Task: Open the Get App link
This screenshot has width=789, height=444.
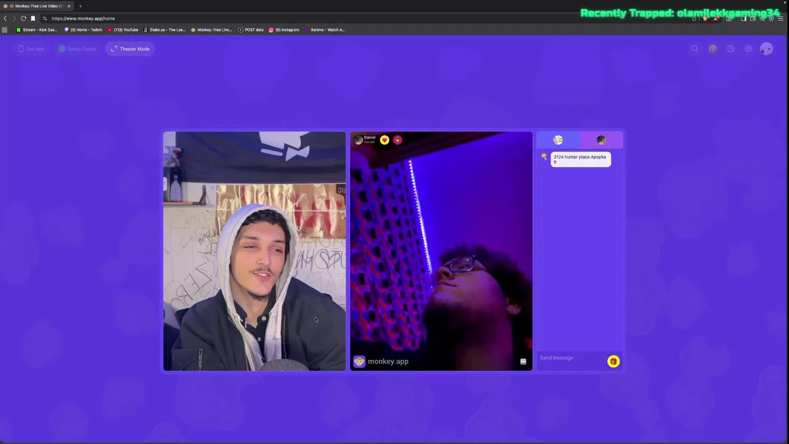Action: 31,49
